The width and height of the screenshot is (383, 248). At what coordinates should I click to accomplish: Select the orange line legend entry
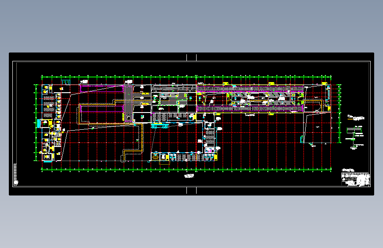(x=356, y=118)
